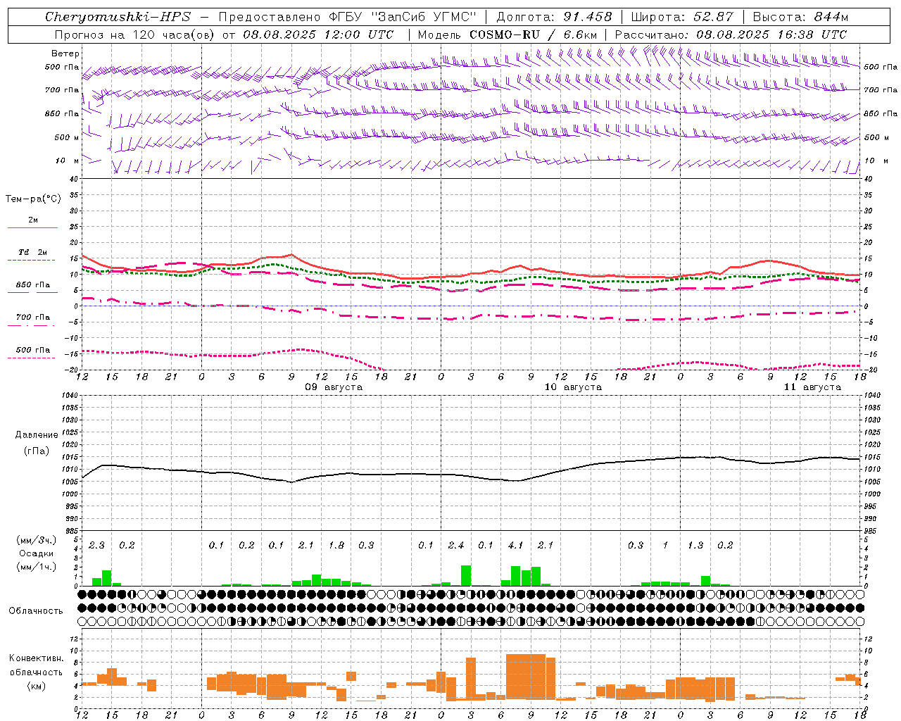Click the 'Осадки' precipitation label

tap(36, 553)
